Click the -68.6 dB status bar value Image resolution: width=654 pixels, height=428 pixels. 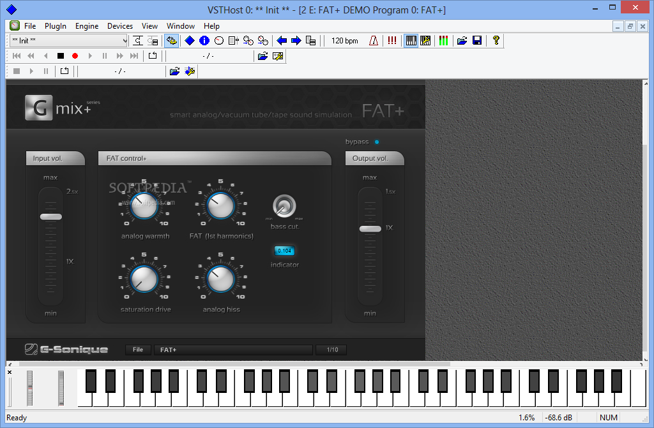coord(558,418)
